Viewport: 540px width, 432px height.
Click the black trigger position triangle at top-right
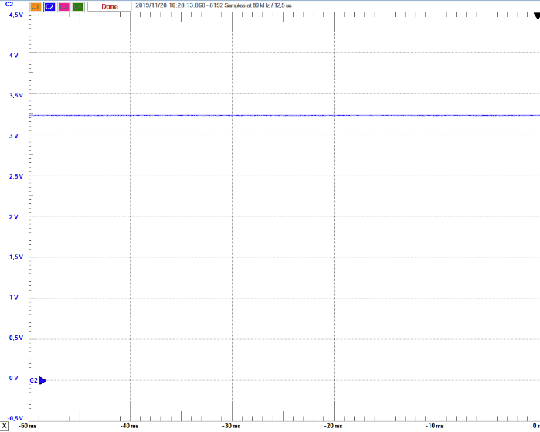(x=535, y=6)
